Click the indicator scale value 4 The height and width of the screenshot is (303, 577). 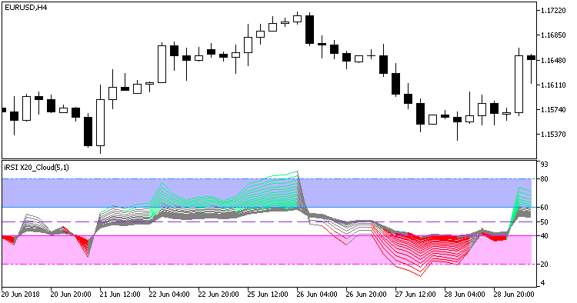543,283
